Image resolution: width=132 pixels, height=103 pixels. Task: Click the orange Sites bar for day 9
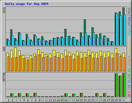tap(39, 63)
